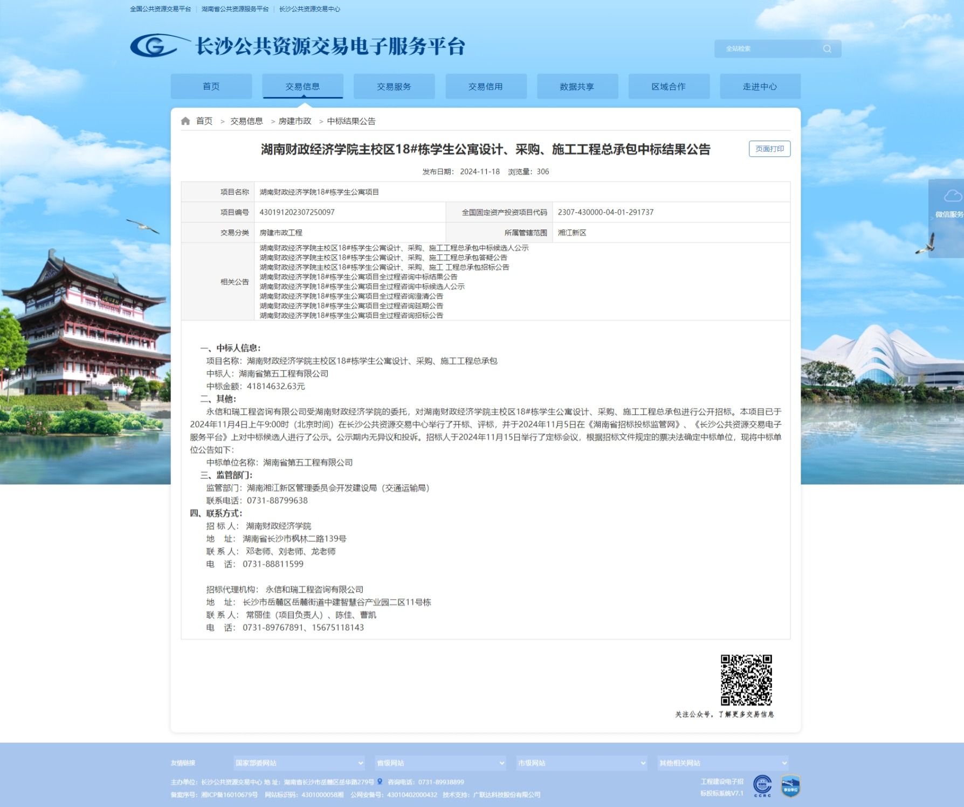The image size is (964, 807).
Task: Click the 页面打印 print button
Action: 769,149
